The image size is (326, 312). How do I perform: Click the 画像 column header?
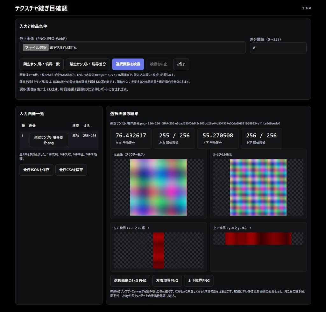pos(32,126)
